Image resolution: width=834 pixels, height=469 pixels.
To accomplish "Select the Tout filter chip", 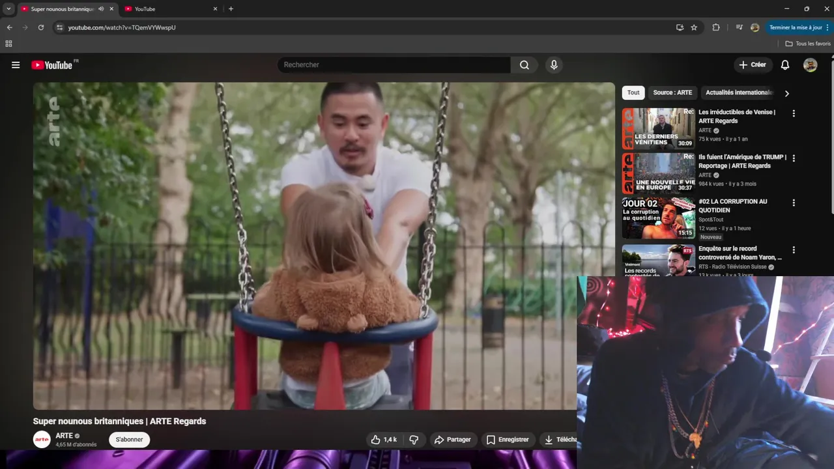I will click(633, 92).
